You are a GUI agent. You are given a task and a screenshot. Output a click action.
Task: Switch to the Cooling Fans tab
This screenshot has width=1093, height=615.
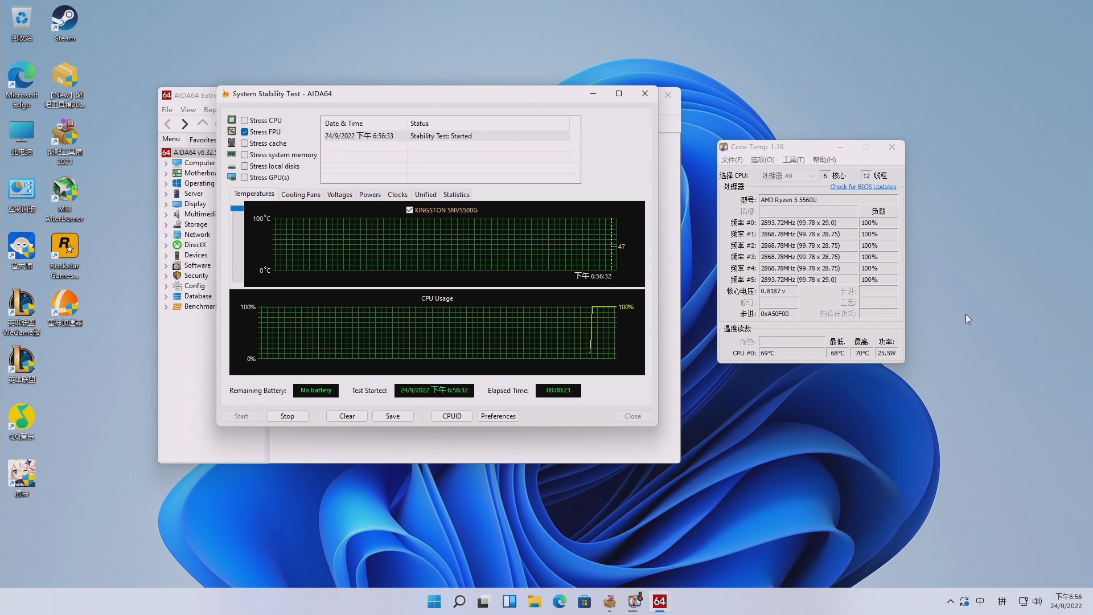(x=301, y=195)
